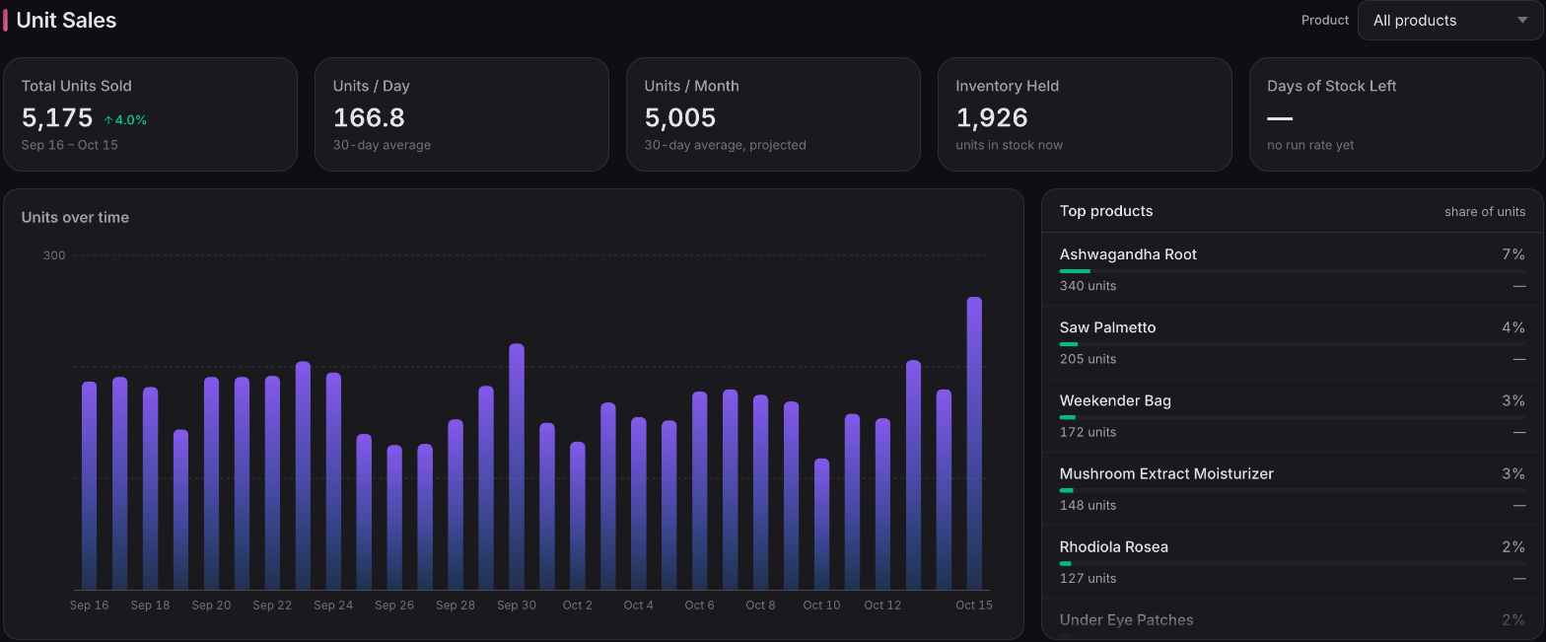Select the Inventory Held card
Image resolution: width=1546 pixels, height=642 pixels.
coord(1085,114)
